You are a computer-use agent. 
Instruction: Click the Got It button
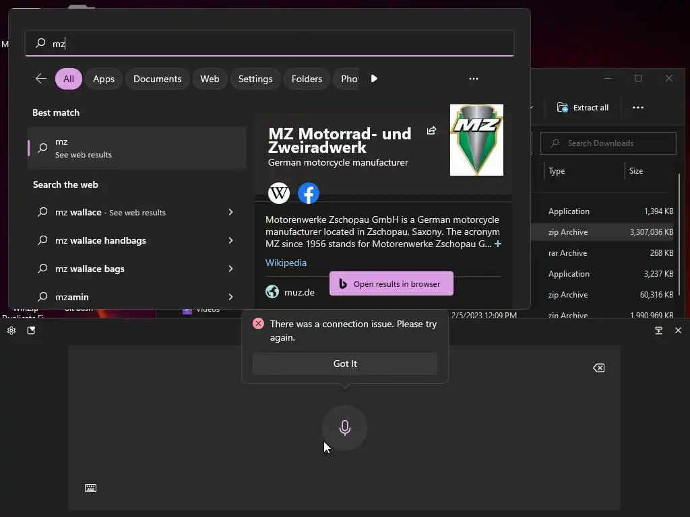pyautogui.click(x=345, y=364)
